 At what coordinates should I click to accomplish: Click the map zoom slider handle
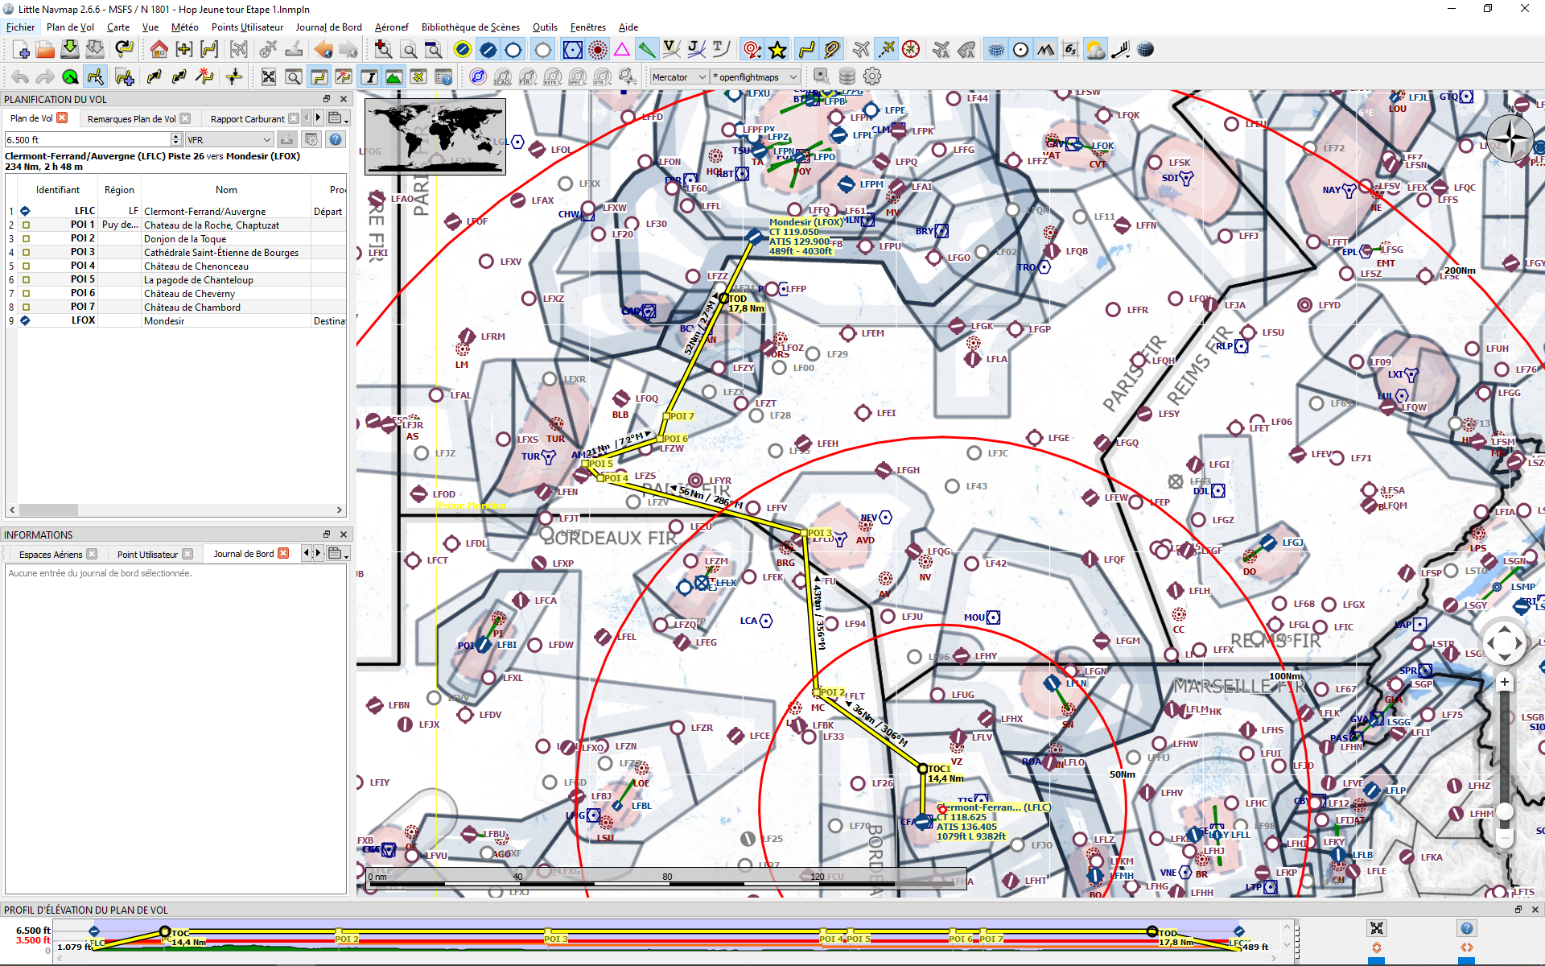click(x=1505, y=811)
